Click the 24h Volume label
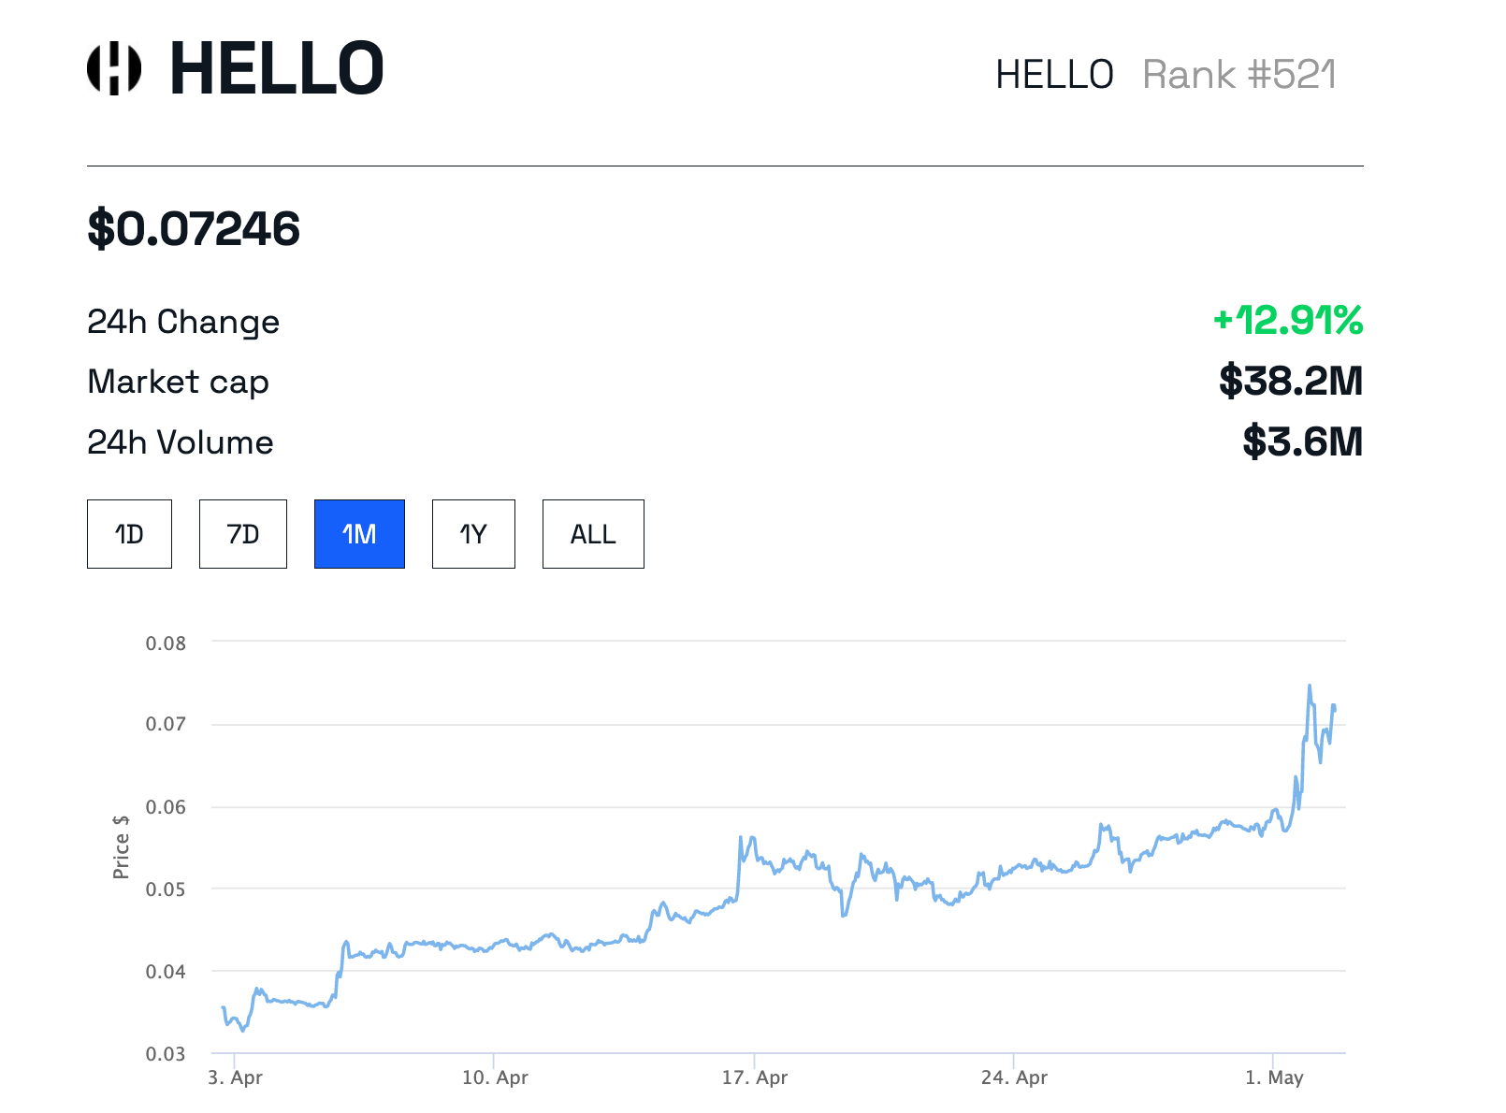This screenshot has height=1113, width=1506. tap(181, 442)
